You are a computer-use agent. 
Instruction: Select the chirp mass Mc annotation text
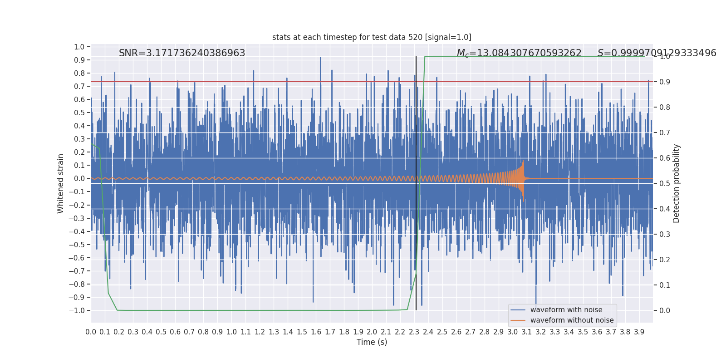coord(519,53)
